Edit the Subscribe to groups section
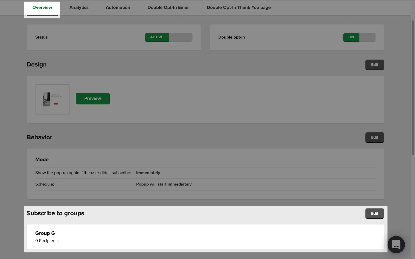This screenshot has height=259, width=415. click(374, 213)
